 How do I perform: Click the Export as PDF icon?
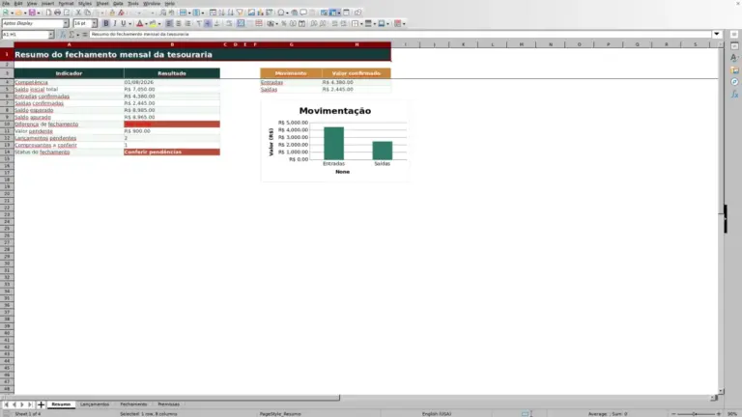point(48,13)
